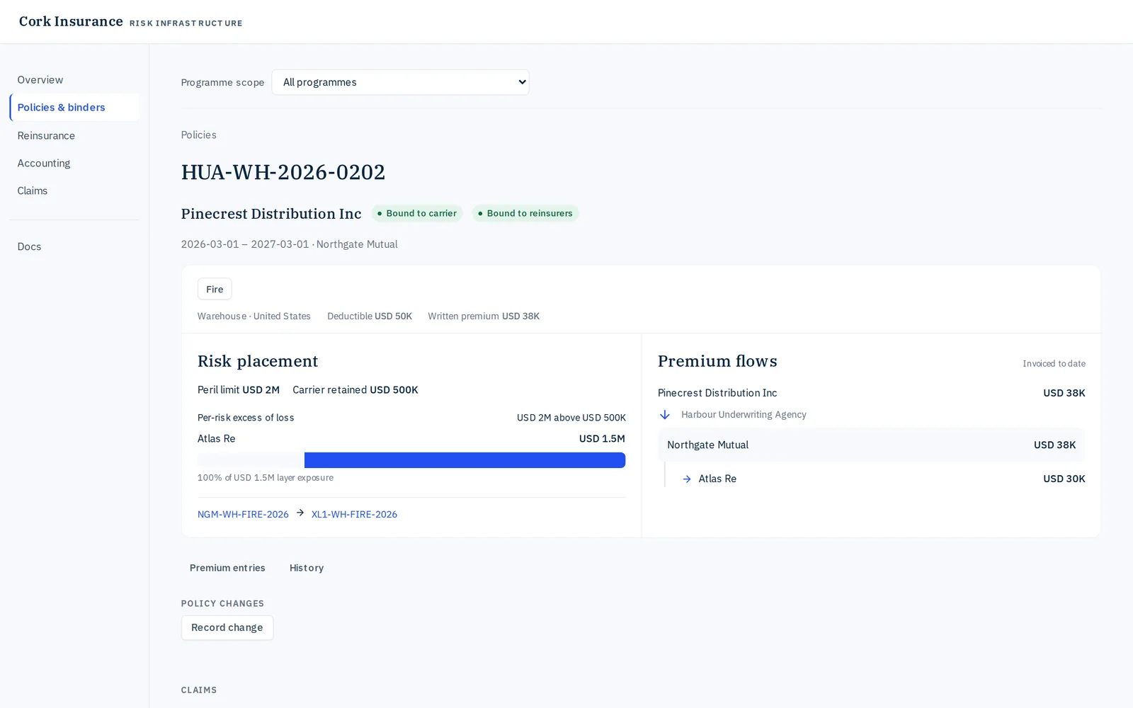Click the down arrow beside Harbour Underwriting Agency
1133x708 pixels.
pos(664,415)
